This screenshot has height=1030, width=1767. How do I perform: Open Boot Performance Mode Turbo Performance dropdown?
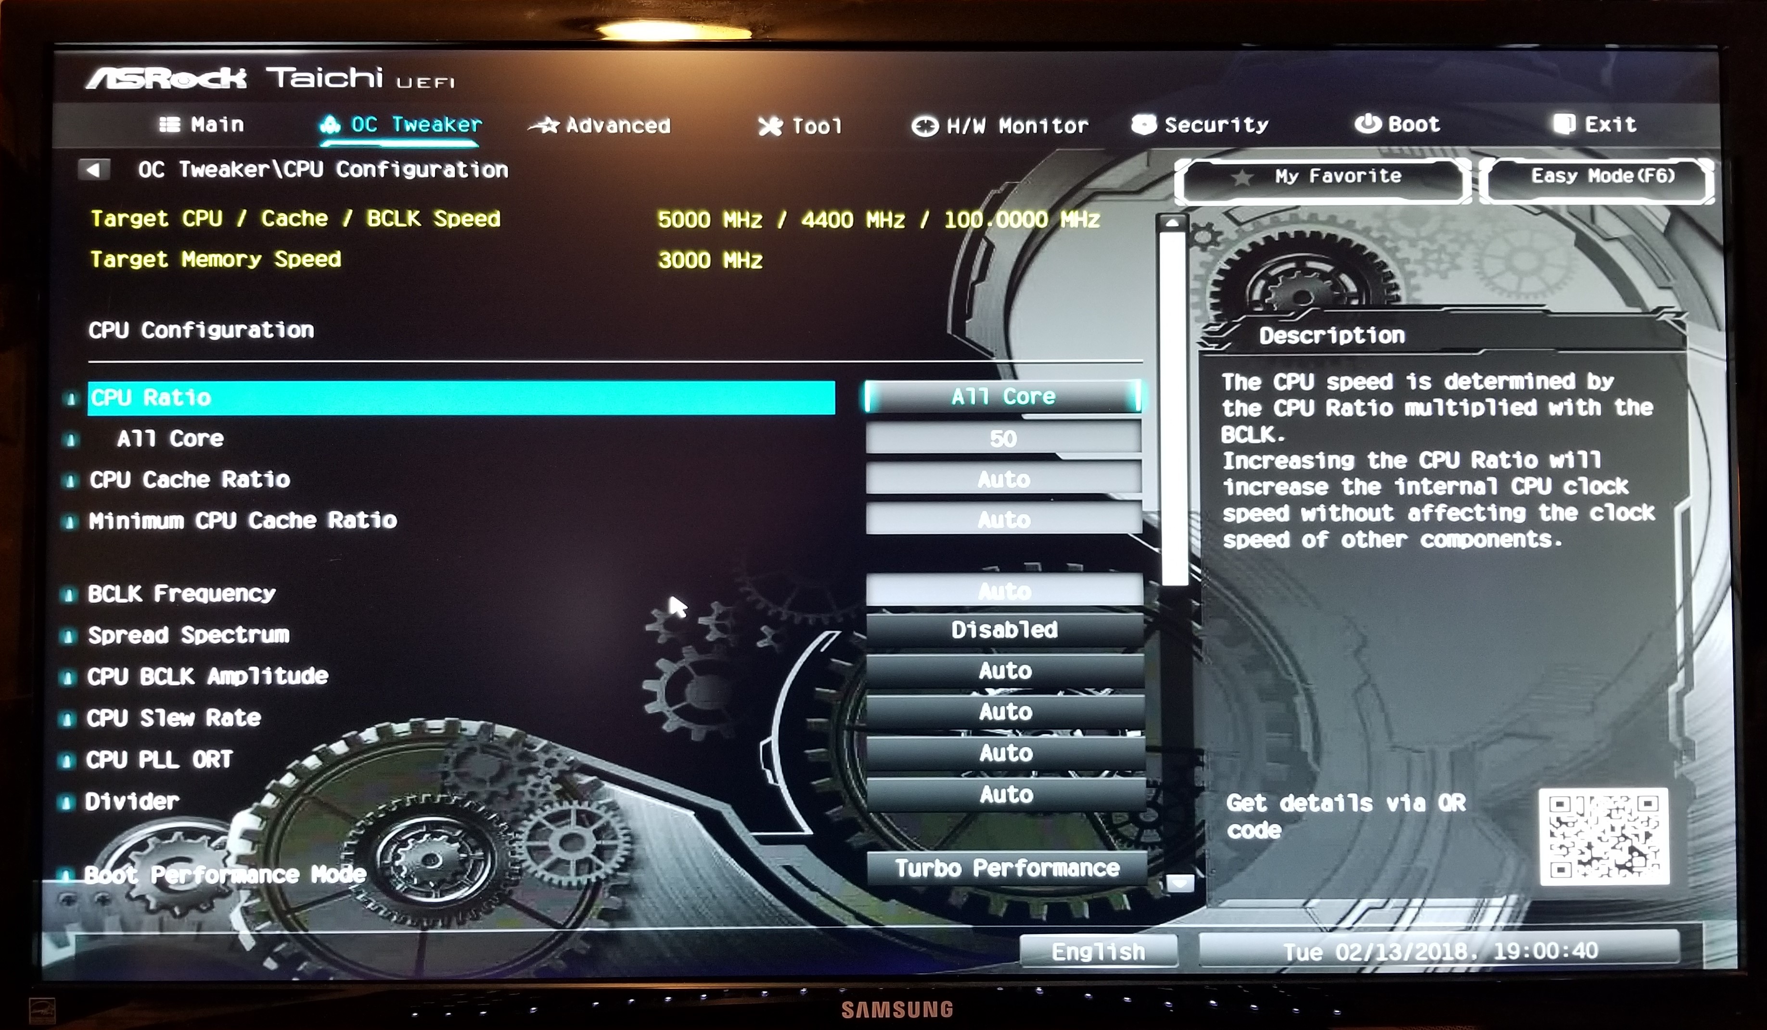pyautogui.click(x=1007, y=868)
